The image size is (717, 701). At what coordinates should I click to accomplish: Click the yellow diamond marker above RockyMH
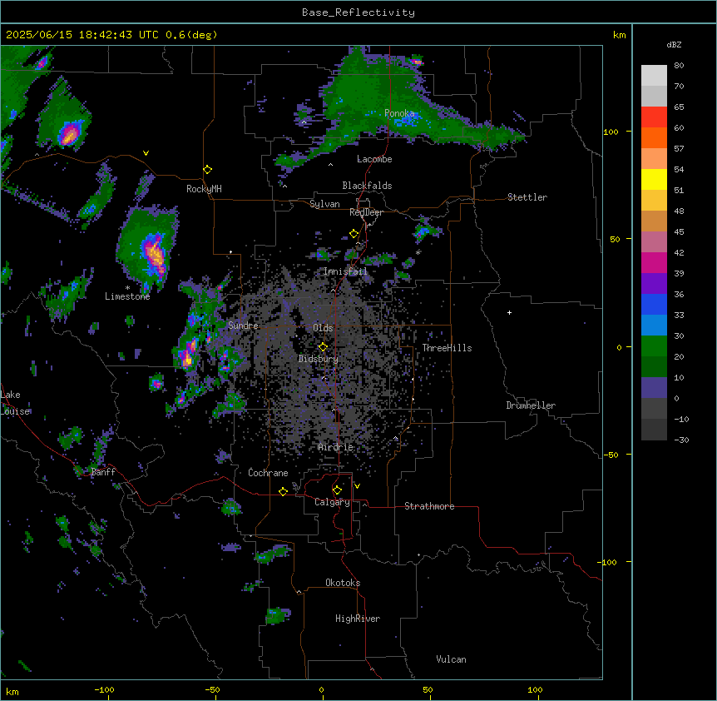(207, 169)
